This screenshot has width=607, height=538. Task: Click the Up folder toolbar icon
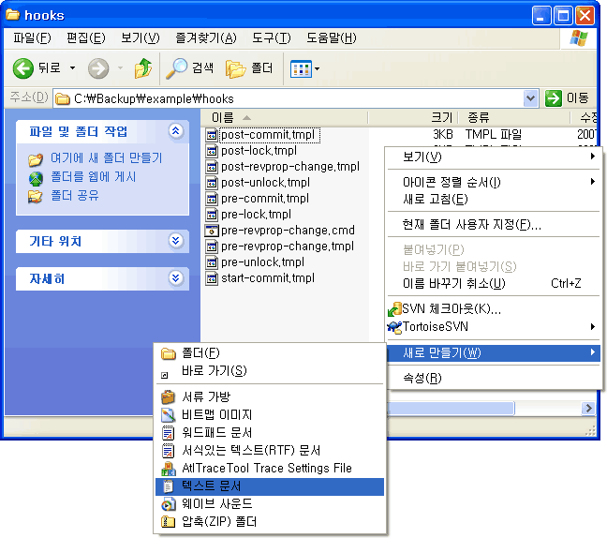tap(142, 68)
